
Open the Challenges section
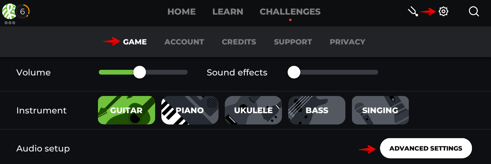[x=290, y=12]
